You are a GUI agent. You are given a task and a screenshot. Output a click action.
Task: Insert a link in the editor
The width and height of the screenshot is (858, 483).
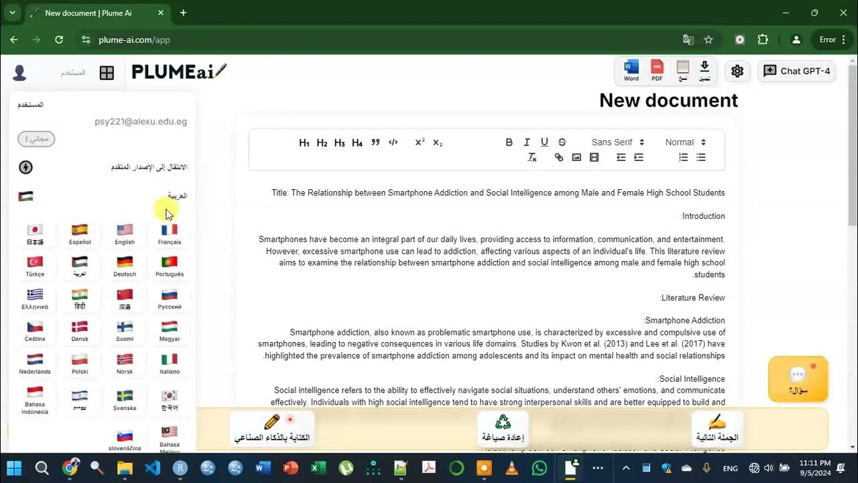click(559, 158)
